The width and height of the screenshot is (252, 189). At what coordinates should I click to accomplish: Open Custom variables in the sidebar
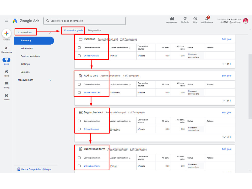click(x=30, y=56)
